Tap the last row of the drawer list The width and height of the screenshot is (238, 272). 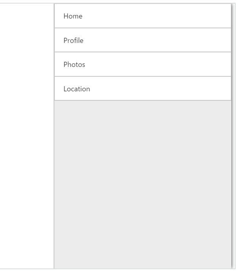point(142,89)
